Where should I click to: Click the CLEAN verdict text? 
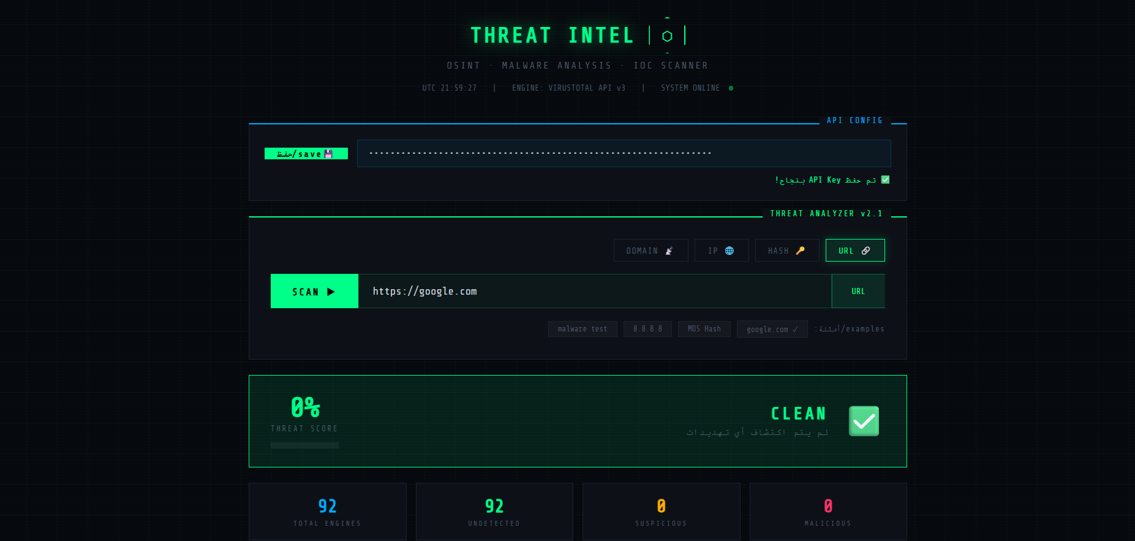(x=799, y=414)
